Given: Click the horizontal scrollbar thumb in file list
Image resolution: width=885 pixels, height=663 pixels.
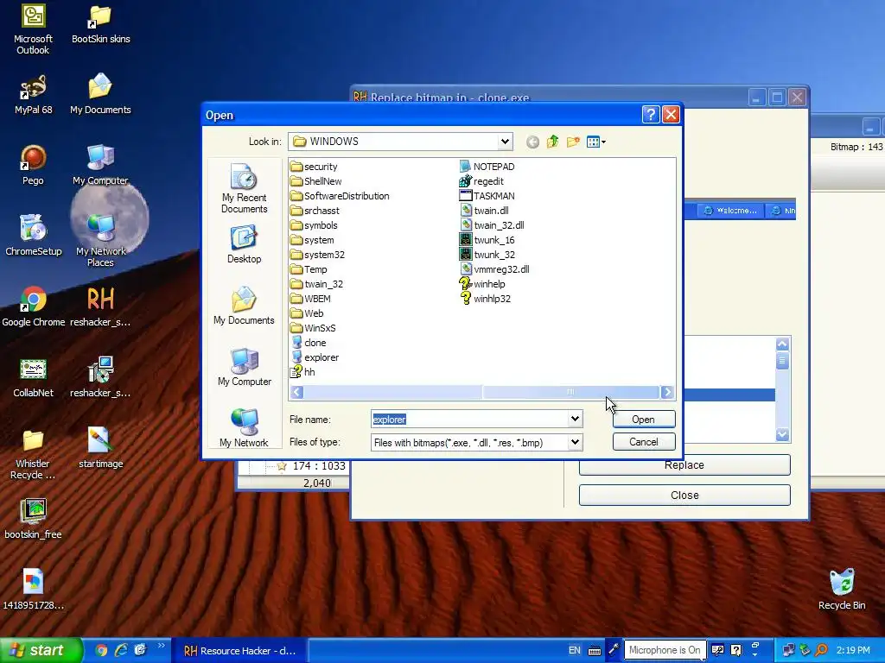Looking at the screenshot, I should 570,392.
